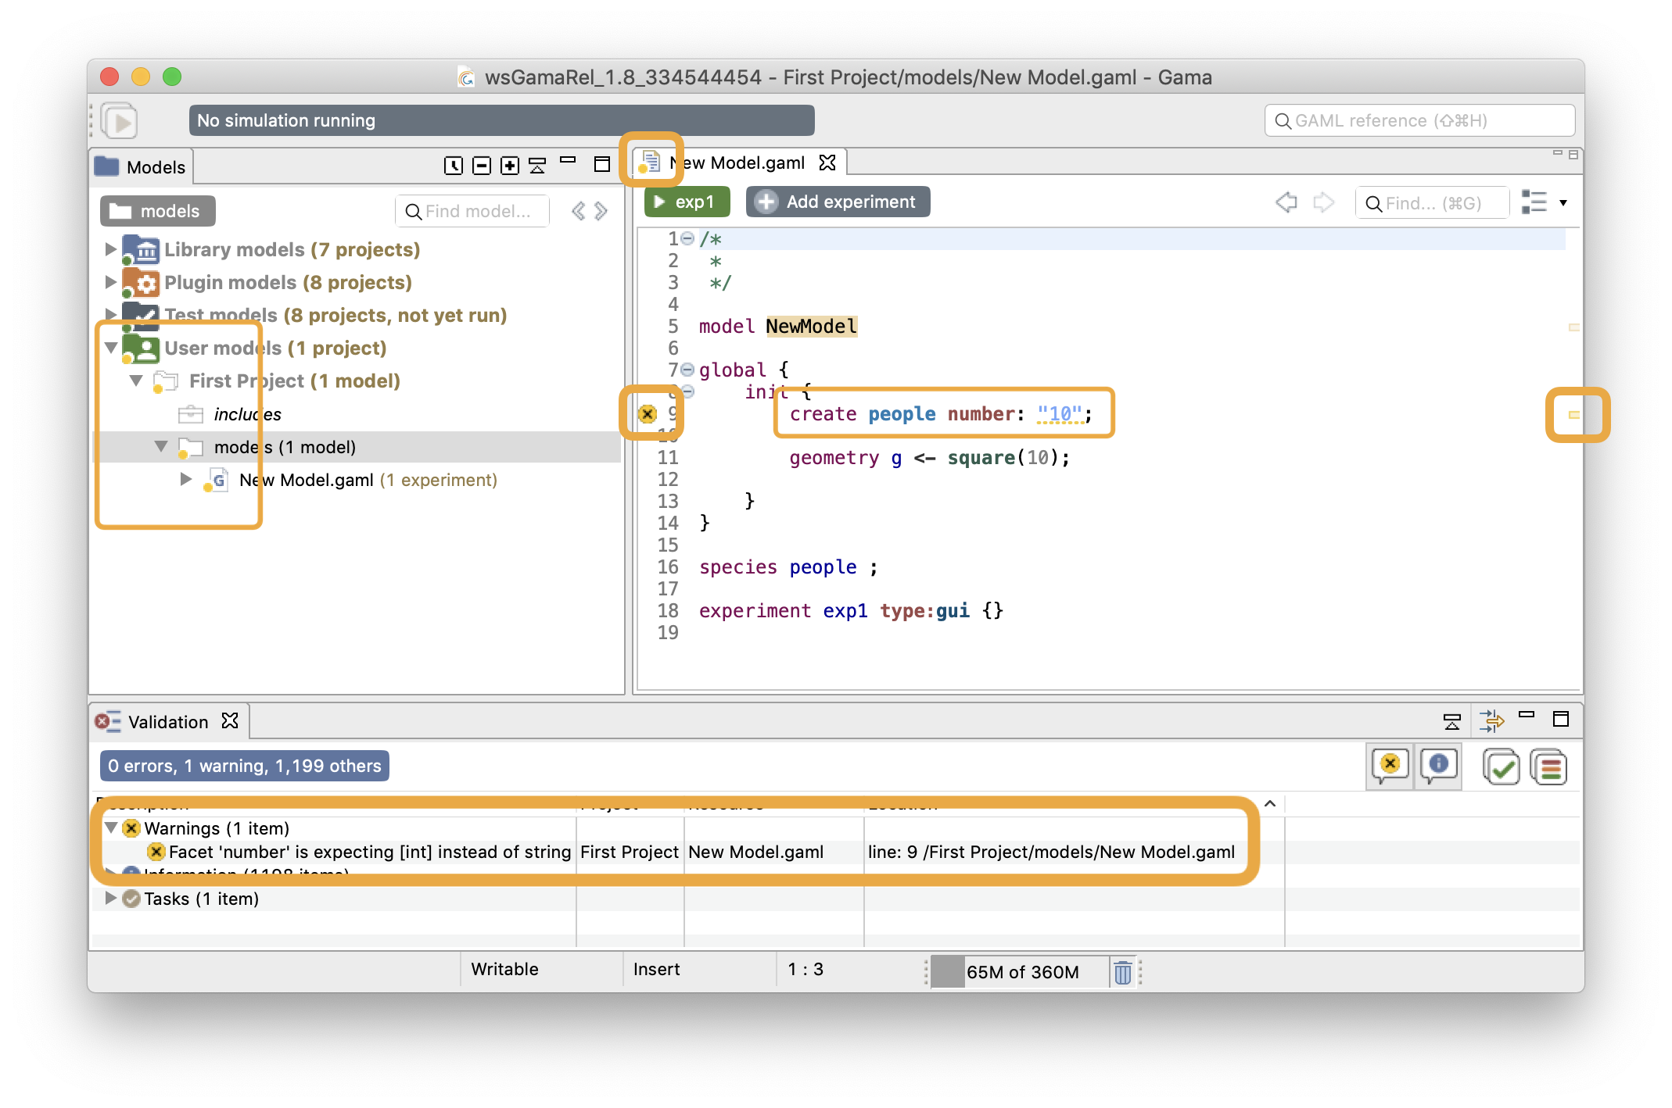Toggle warnings display in Validation view
Image resolution: width=1672 pixels, height=1108 pixels.
pyautogui.click(x=1390, y=766)
